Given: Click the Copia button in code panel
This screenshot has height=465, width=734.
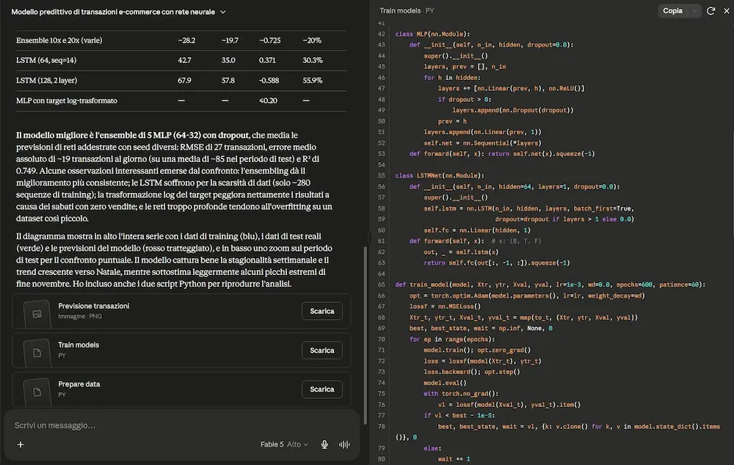Looking at the screenshot, I should pos(672,11).
